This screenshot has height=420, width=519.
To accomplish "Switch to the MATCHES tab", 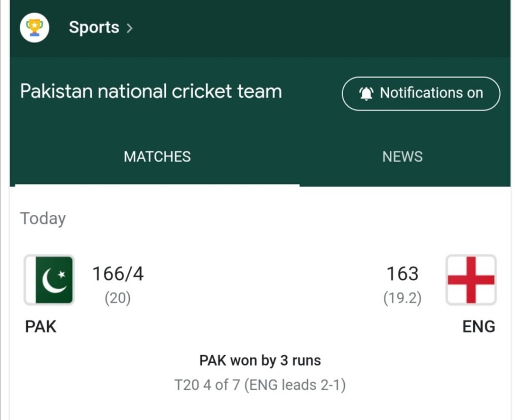I will (157, 157).
